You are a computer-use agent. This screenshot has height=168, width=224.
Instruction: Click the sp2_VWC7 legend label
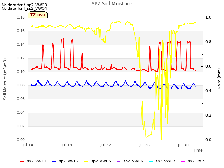click(166, 161)
